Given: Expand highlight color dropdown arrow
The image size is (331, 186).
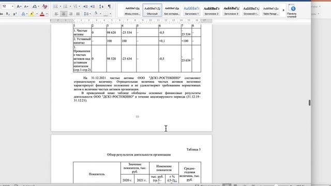Looking at the screenshot, I should pyautogui.click(x=37, y=14).
